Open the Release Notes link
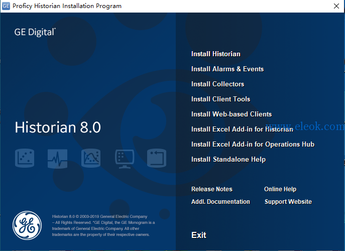Image resolution: width=345 pixels, height=251 pixels. click(x=211, y=189)
